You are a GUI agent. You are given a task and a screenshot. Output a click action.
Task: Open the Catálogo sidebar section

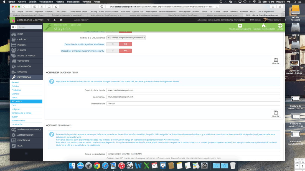coord(26,40)
